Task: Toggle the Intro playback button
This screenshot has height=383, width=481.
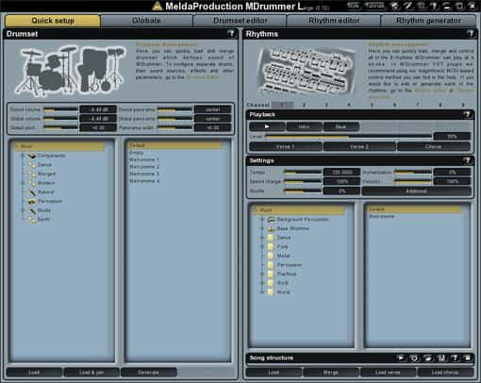Action: [x=304, y=126]
